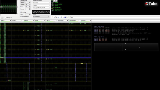Save instrument with the floppy disk icon
This screenshot has width=160, height=90.
coord(65,17)
